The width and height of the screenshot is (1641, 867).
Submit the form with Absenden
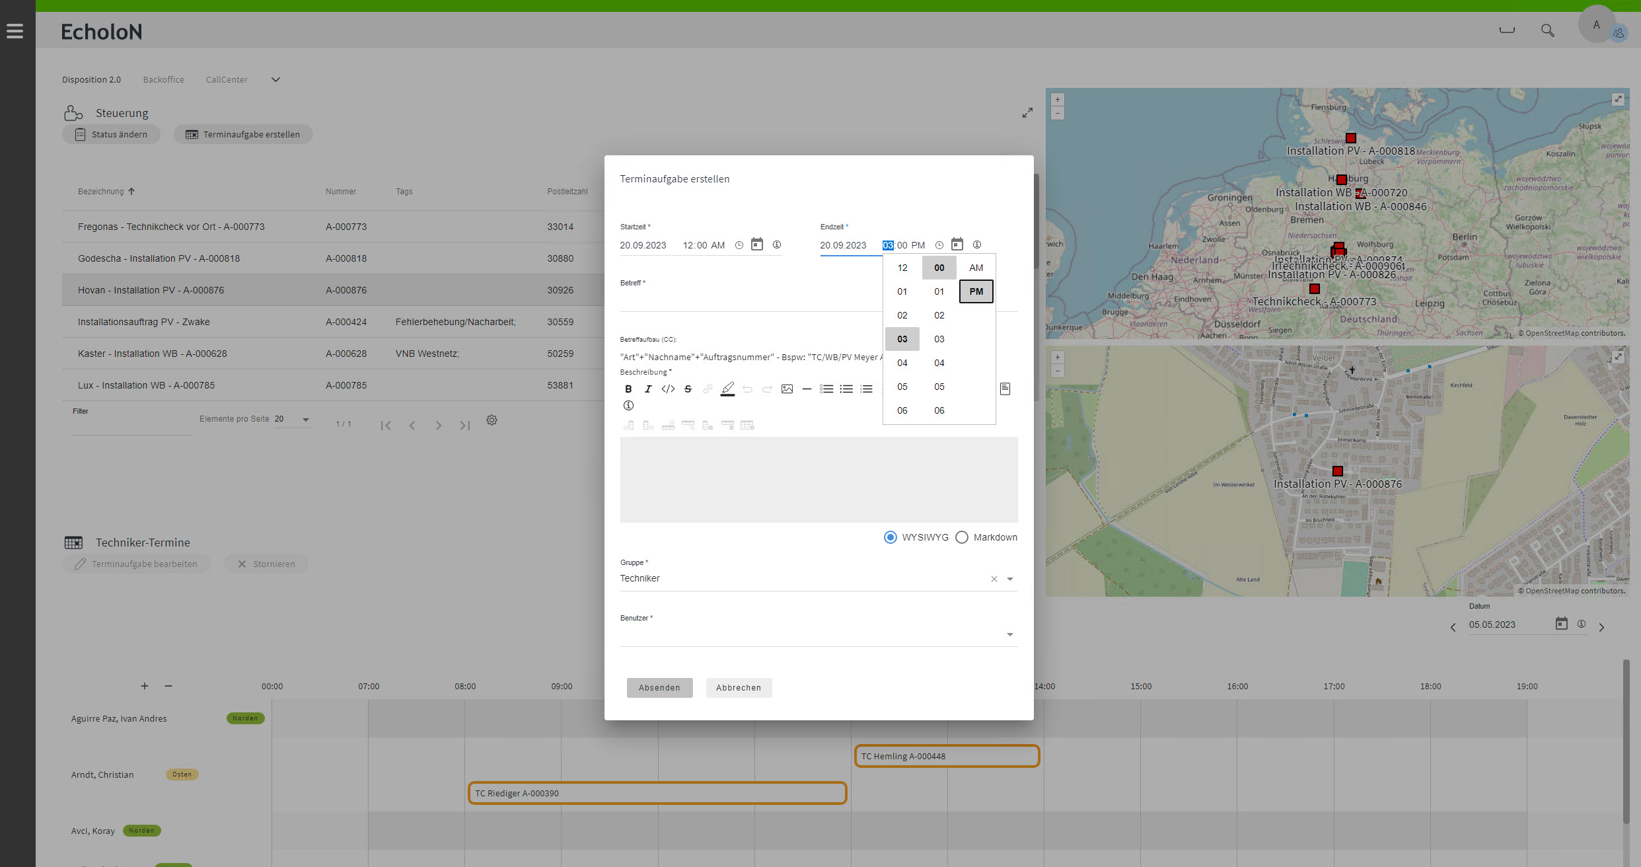click(659, 688)
